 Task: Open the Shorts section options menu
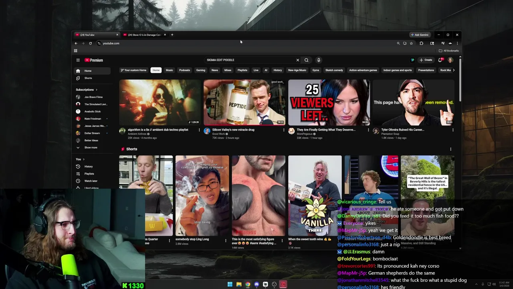coord(450,149)
